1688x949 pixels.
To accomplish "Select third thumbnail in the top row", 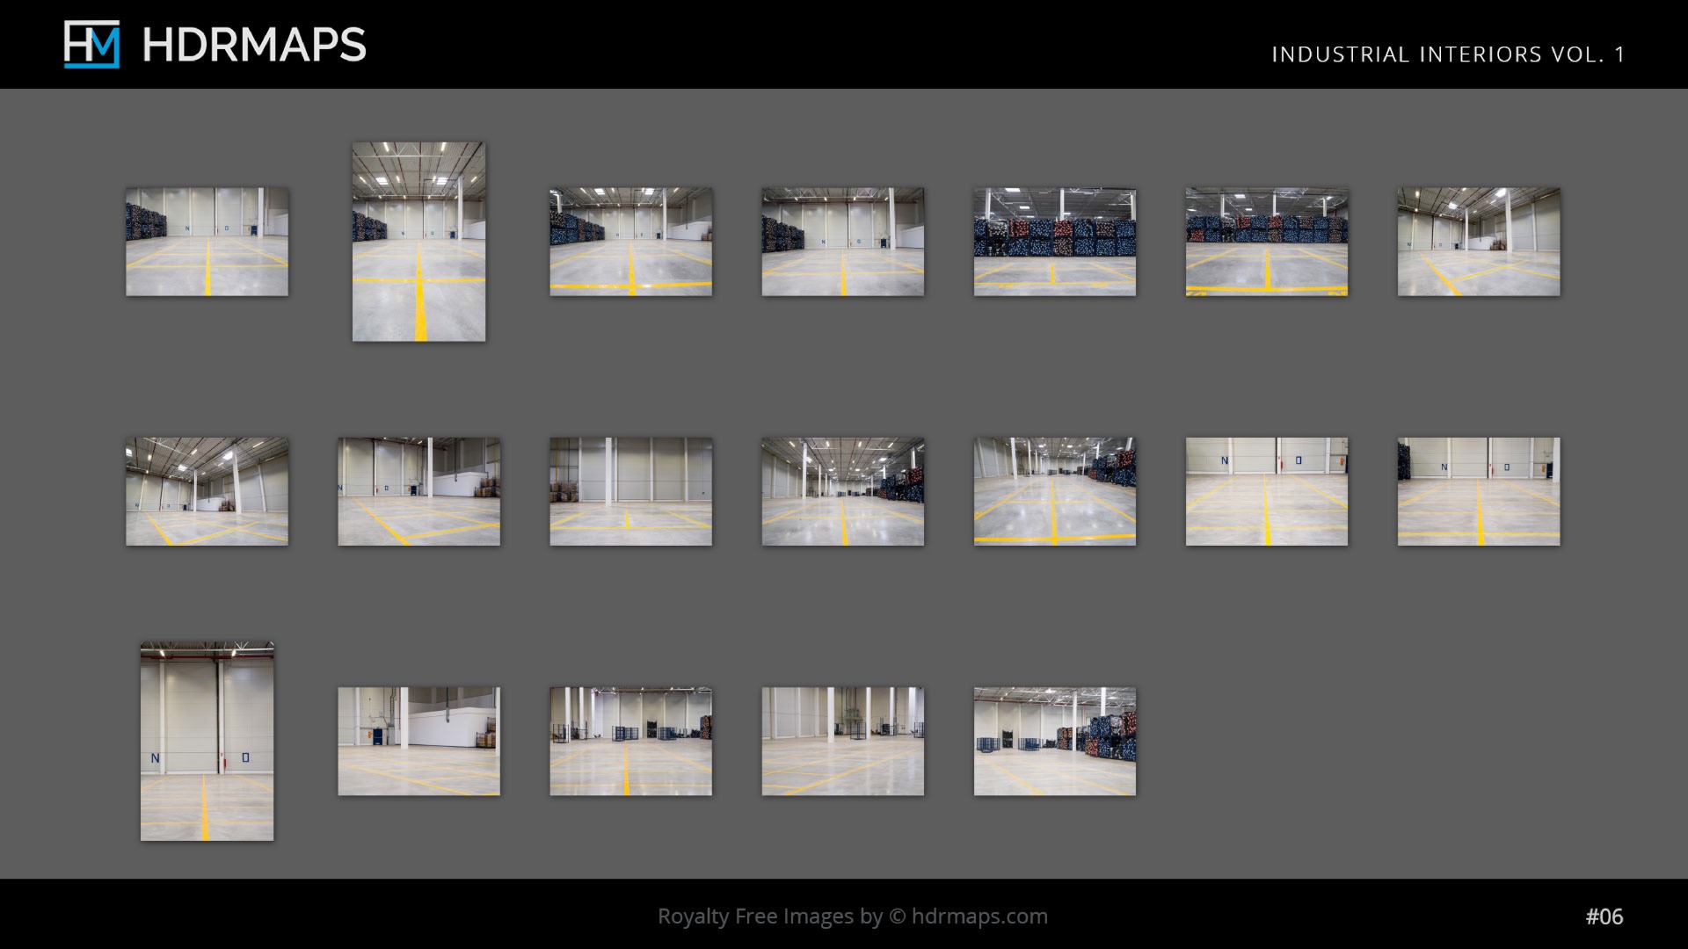I will 630,242.
